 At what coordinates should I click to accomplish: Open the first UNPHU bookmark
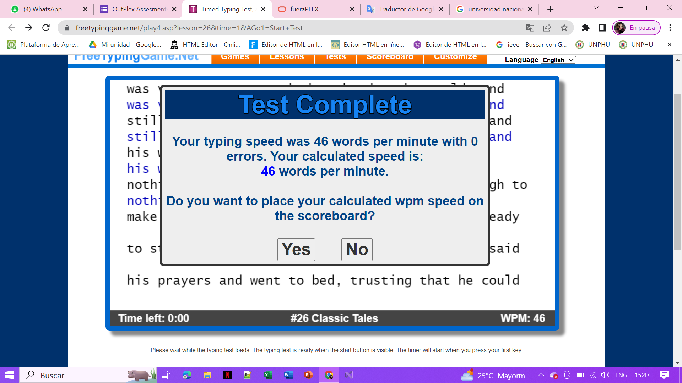click(x=592, y=45)
